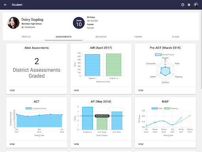This screenshot has width=202, height=152.
Task: Click the Student page title
Action: tap(17, 5)
